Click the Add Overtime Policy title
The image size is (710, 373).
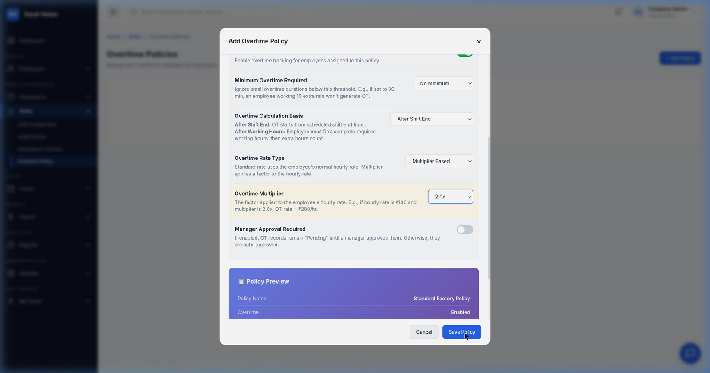pos(258,41)
